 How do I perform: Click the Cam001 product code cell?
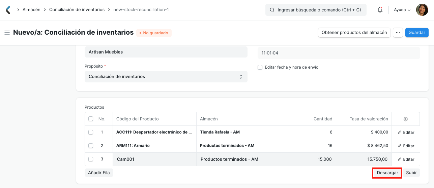click(x=155, y=159)
